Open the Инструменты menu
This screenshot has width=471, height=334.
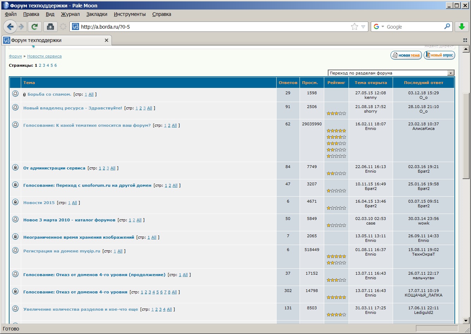pyautogui.click(x=129, y=14)
